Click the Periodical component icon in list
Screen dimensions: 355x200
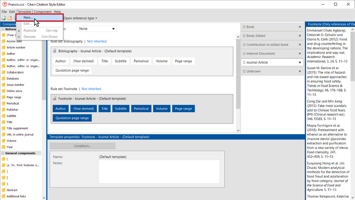point(3,103)
